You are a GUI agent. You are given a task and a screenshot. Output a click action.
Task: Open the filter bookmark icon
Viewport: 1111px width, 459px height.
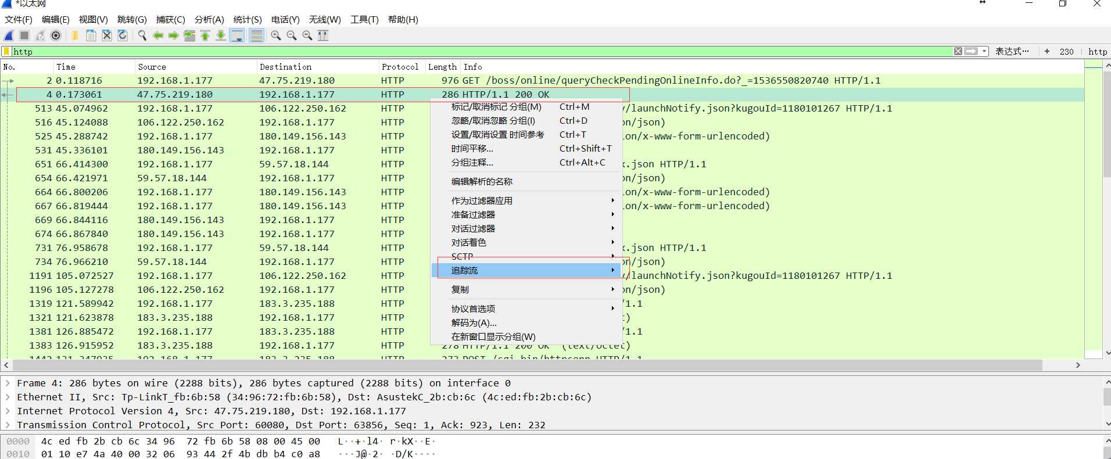[x=6, y=51]
